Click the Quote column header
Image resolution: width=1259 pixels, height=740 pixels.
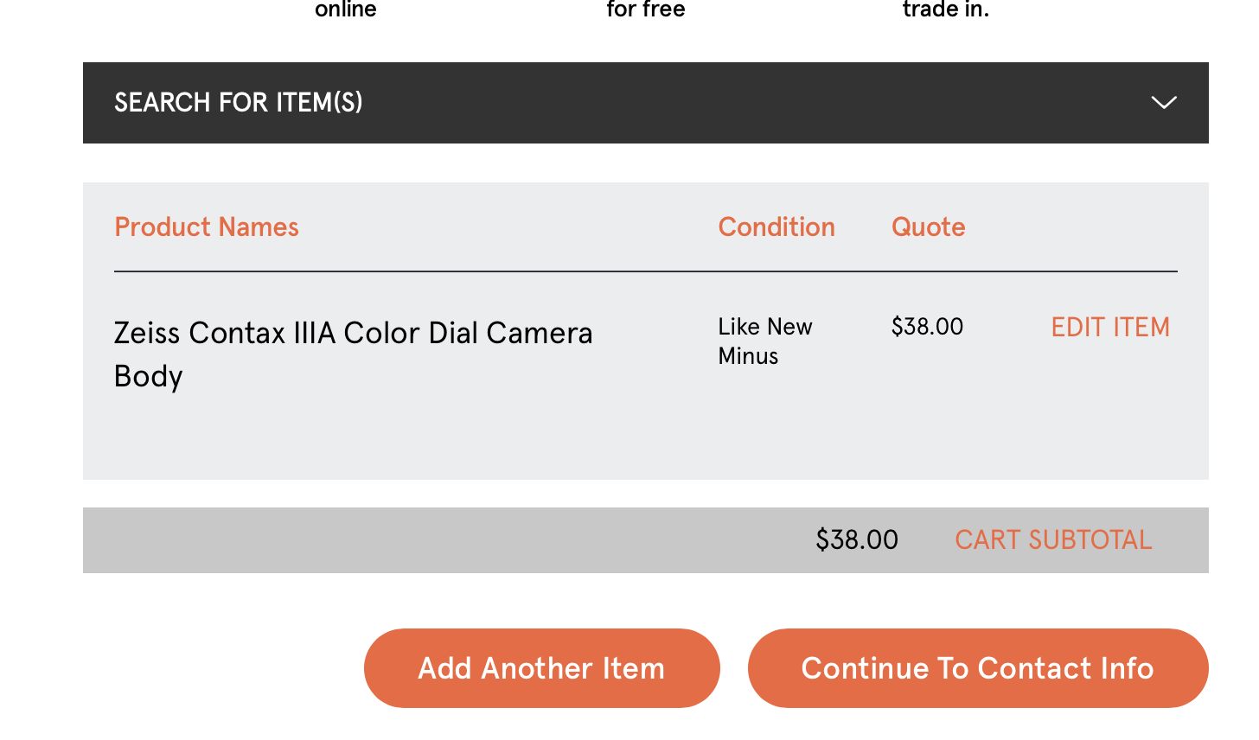point(929,227)
